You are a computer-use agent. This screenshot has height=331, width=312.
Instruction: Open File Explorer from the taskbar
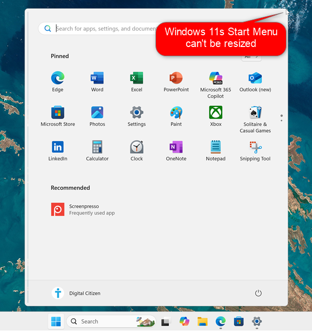[x=203, y=321]
